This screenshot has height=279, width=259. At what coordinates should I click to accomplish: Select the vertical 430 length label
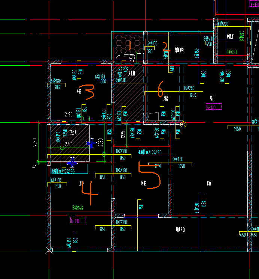point(125,69)
